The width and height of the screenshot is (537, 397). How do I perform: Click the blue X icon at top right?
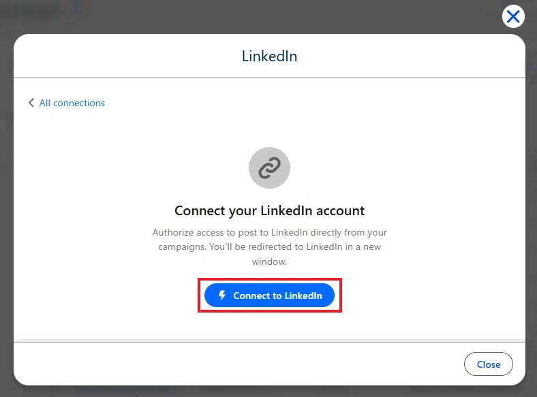pyautogui.click(x=513, y=16)
